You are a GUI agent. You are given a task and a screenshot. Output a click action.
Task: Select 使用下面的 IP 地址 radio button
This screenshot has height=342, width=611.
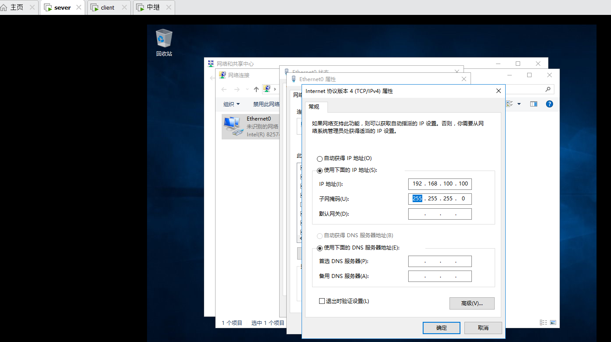(320, 170)
